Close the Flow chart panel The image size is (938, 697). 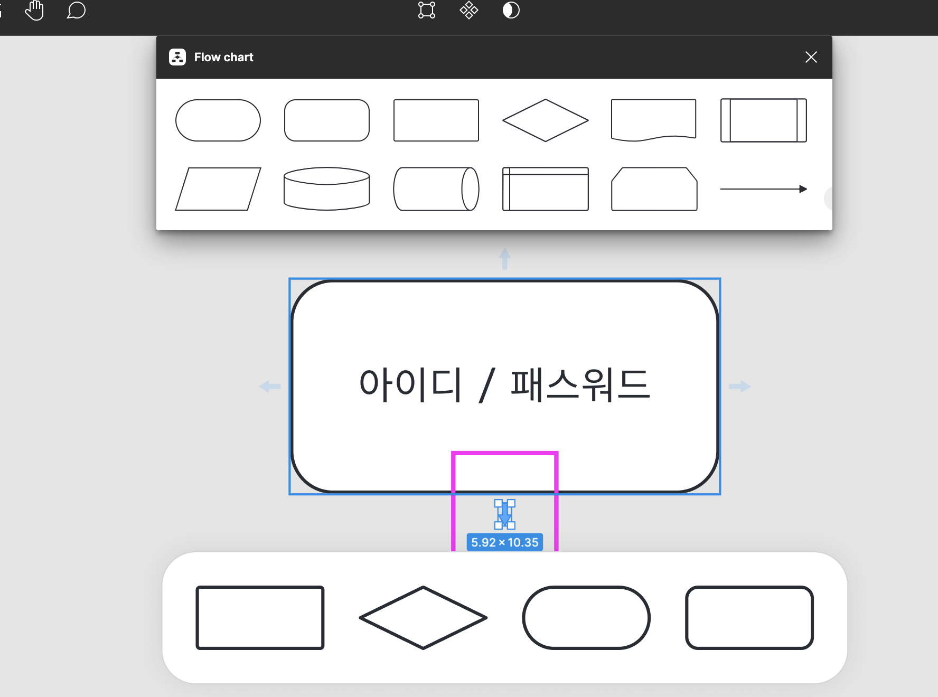(811, 57)
